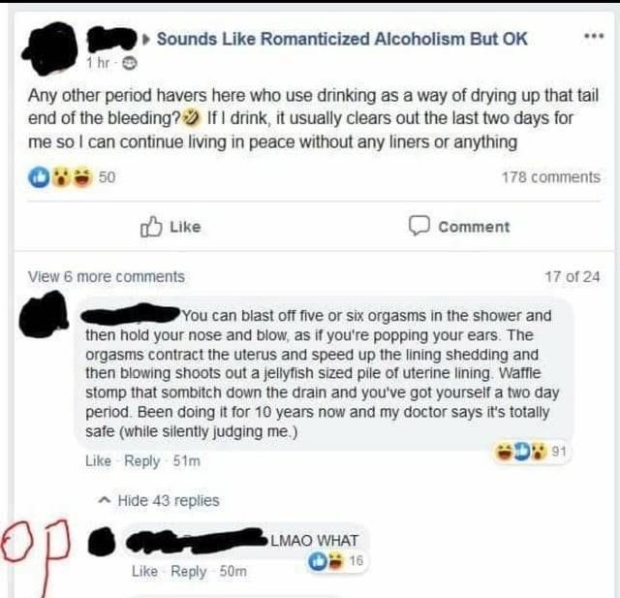Click the wow reaction emoji under the post
This screenshot has height=598, width=620.
(x=60, y=177)
